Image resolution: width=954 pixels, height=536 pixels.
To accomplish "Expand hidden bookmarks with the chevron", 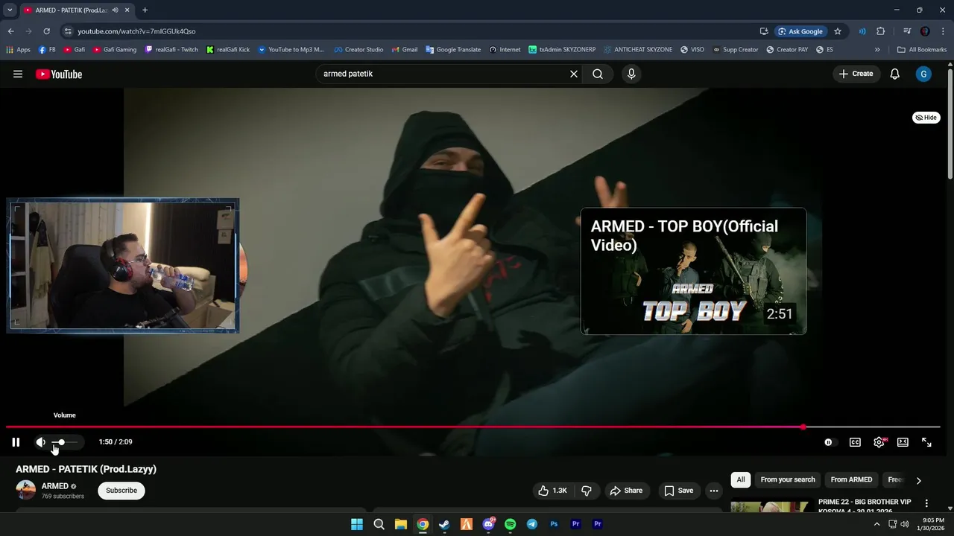I will coord(877,50).
